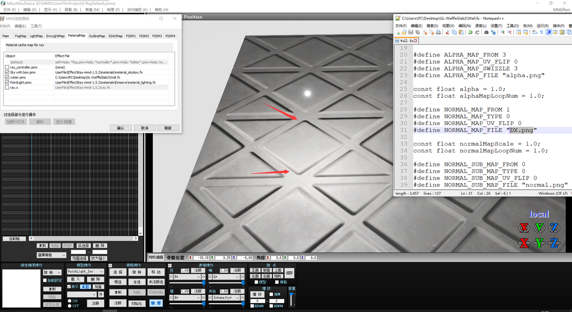Screen dimensions: 572x312
Task: Uncheck Sky with box.pmx checkbox
Action: coord(7,72)
